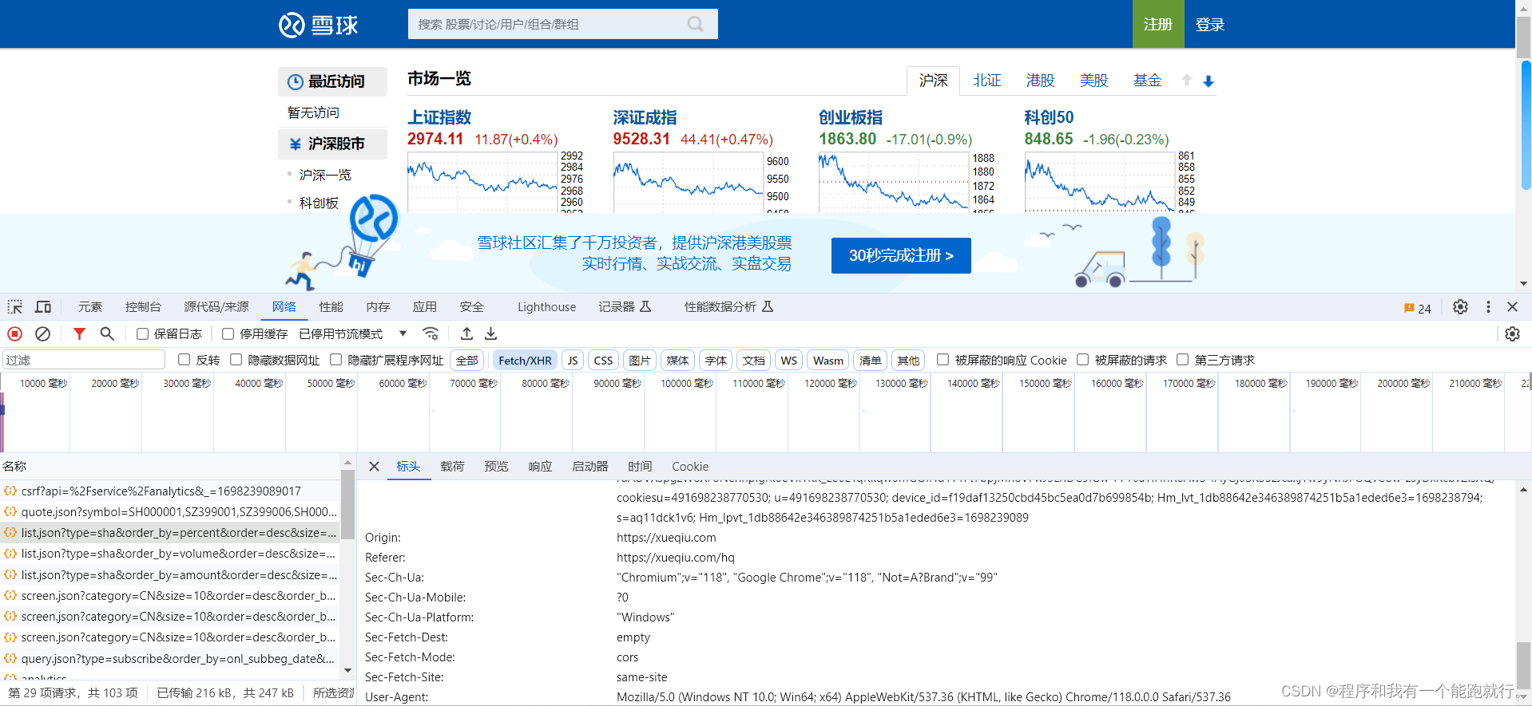Tick the 被屏蔽的请求 checkbox

(x=1083, y=360)
